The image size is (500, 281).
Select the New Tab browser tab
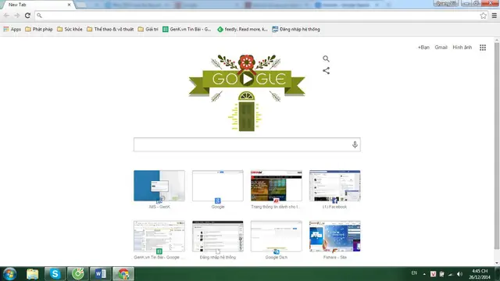(37, 5)
